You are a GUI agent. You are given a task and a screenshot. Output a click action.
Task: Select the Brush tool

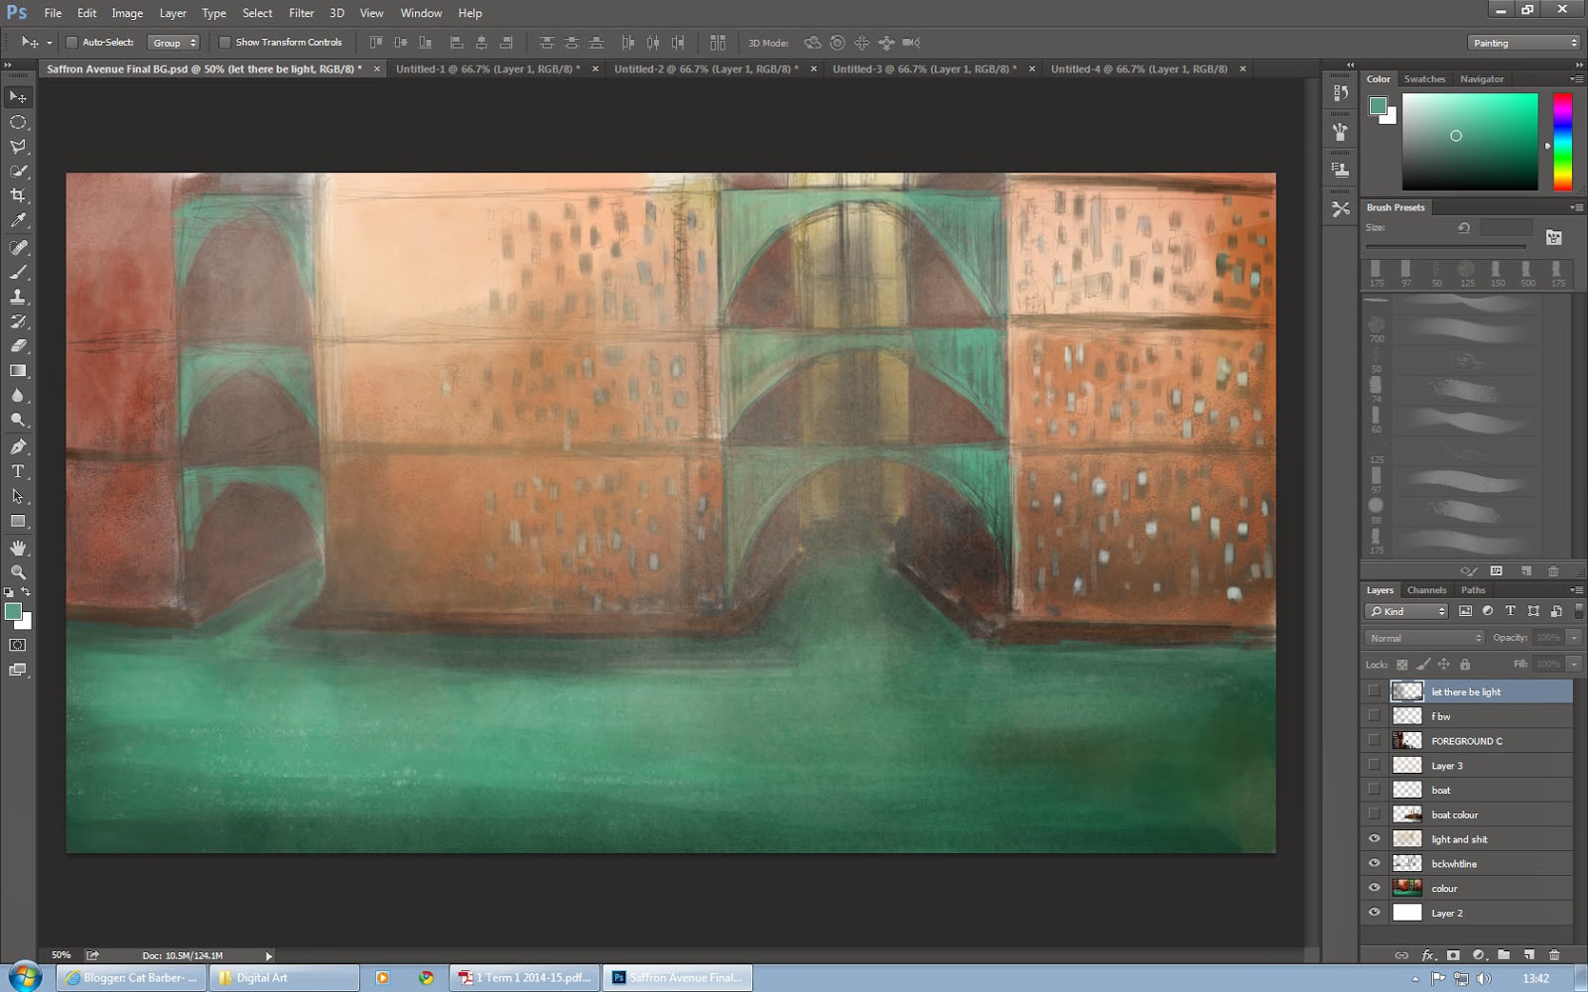tap(18, 272)
